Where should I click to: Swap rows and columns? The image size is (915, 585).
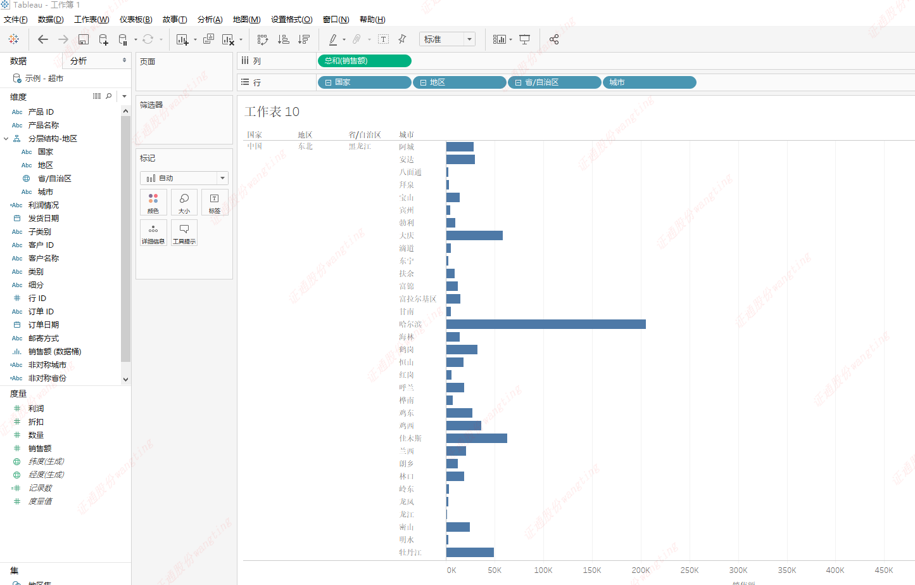[x=263, y=39]
